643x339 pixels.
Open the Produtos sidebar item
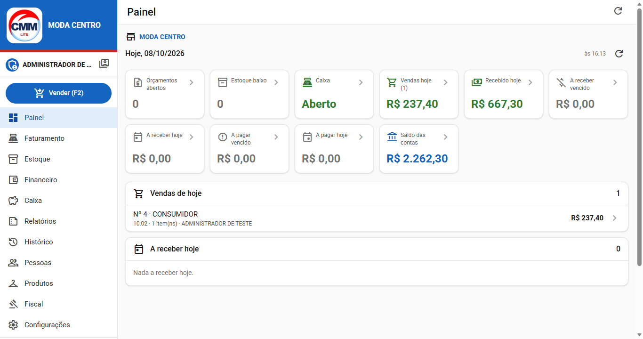point(59,283)
